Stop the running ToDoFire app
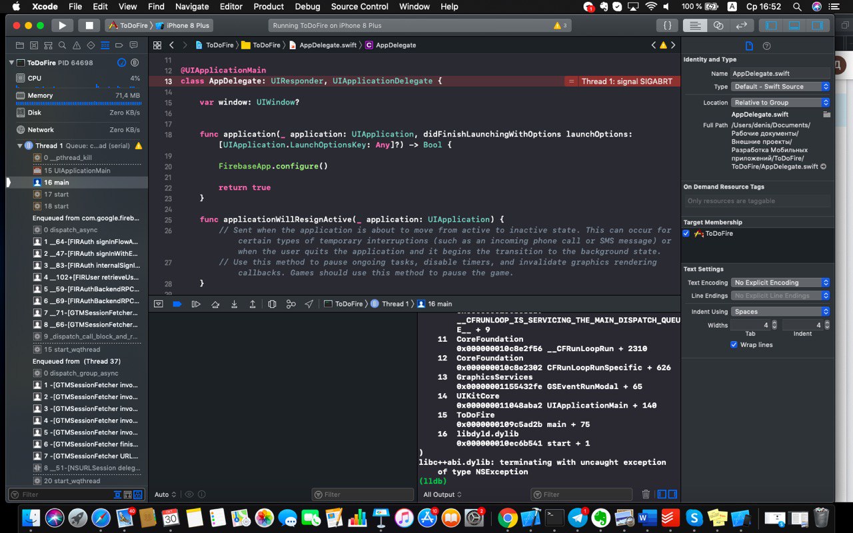 tap(89, 25)
